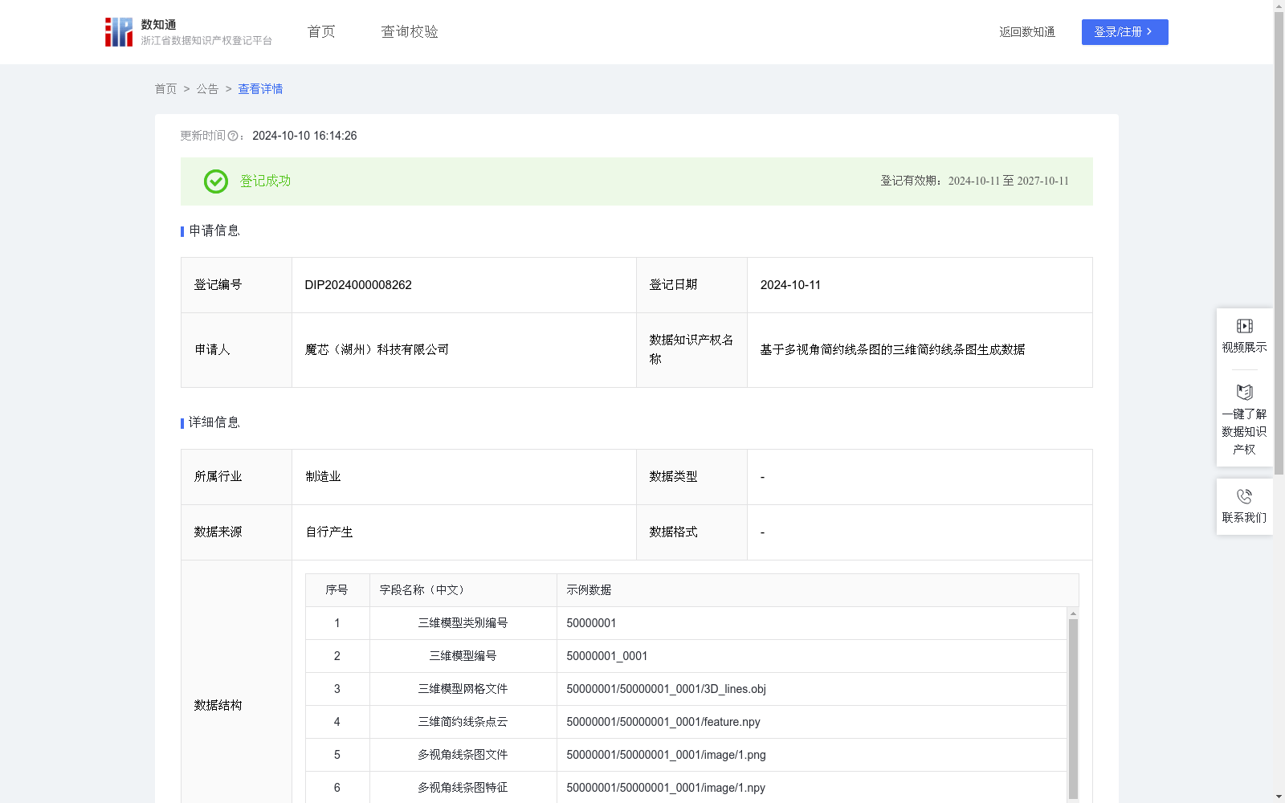Click the 序号 column header
Screen dimensions: 1285x803
click(337, 590)
